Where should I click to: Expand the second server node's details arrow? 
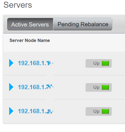(11, 87)
